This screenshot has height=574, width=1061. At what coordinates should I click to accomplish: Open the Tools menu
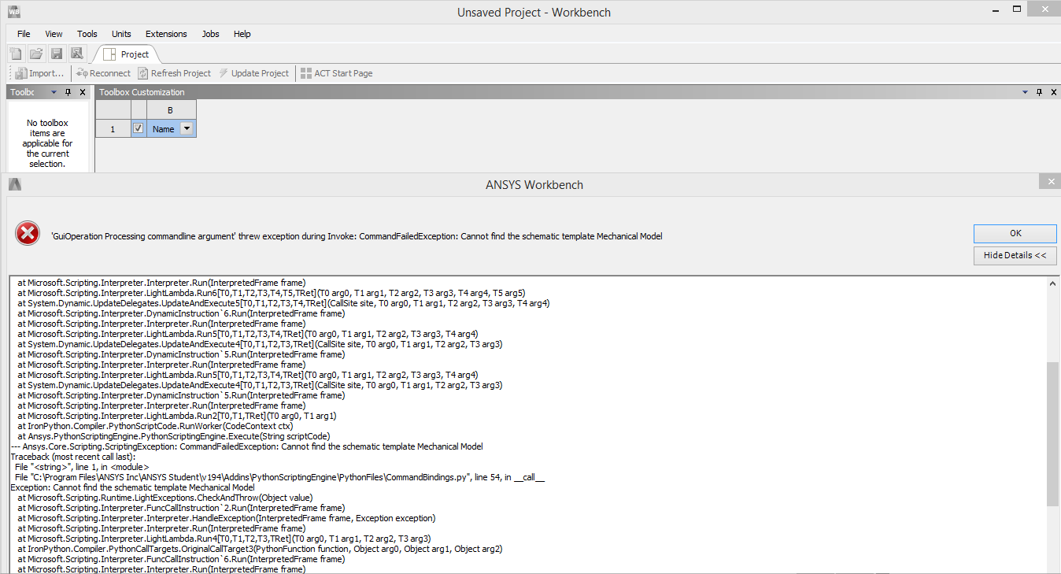click(87, 34)
